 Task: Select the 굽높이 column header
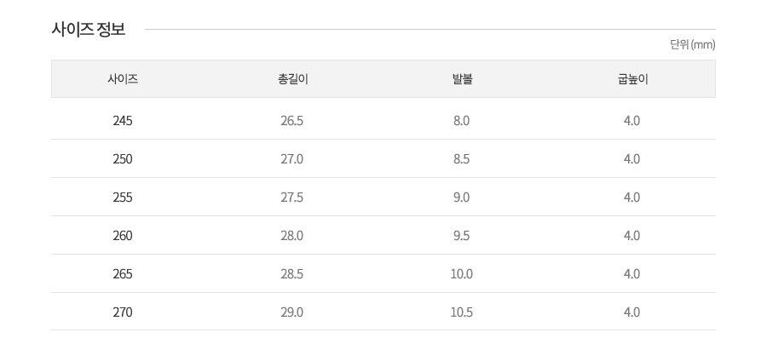(x=632, y=79)
